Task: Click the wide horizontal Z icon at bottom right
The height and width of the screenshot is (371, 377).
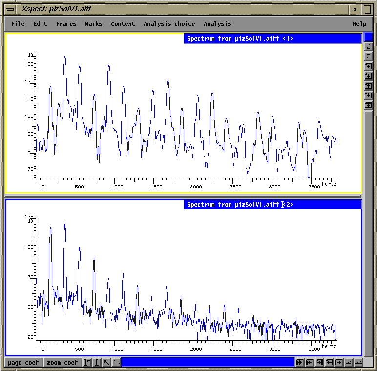Action: pyautogui.click(x=358, y=362)
